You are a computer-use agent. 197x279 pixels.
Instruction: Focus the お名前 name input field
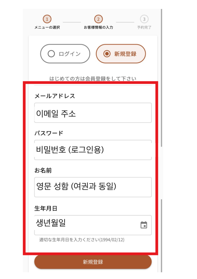[93, 187]
